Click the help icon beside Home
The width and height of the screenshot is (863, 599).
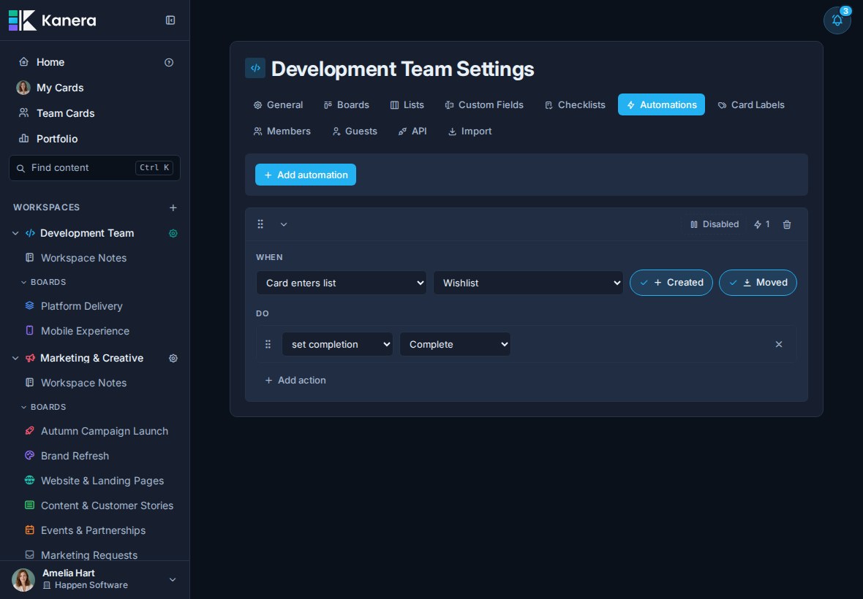[x=169, y=63]
